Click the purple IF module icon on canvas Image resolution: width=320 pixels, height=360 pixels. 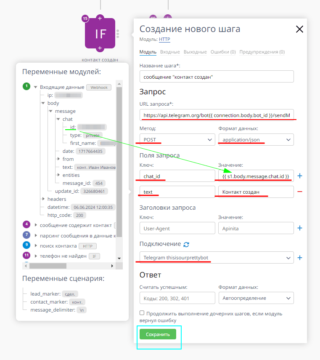(100, 35)
